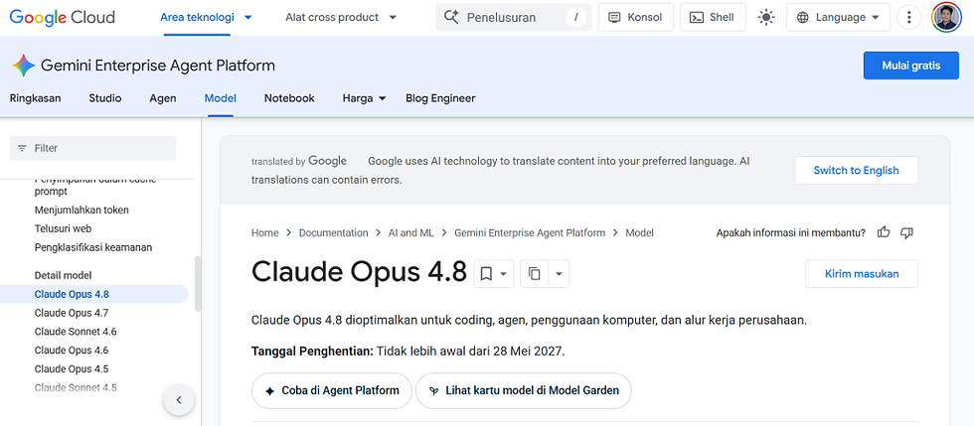Click the Gemini Enterprise Agent Platform title text
Image resolution: width=974 pixels, height=426 pixels.
[158, 66]
